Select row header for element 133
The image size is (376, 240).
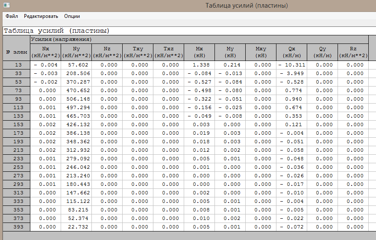pyautogui.click(x=17, y=116)
